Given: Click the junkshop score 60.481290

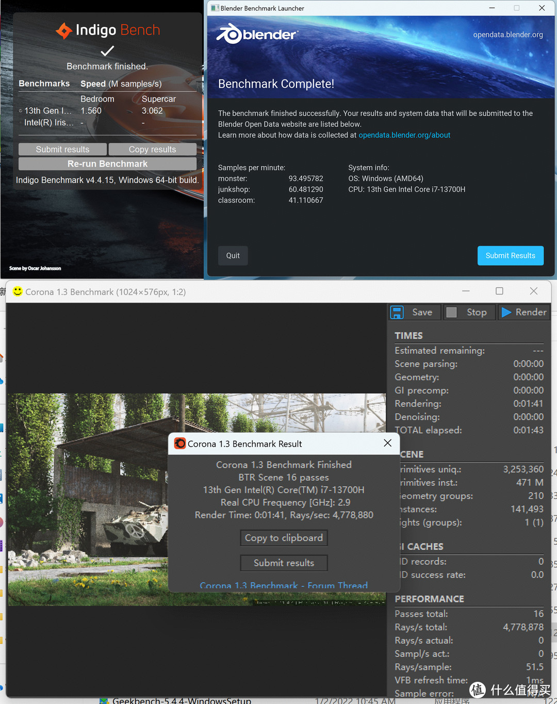Looking at the screenshot, I should tap(306, 189).
